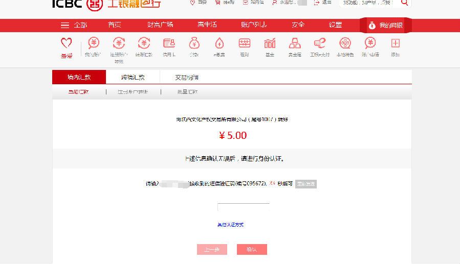The image size is (460, 264).
Task: Open the 工银e支付 payment icon
Action: click(x=320, y=43)
